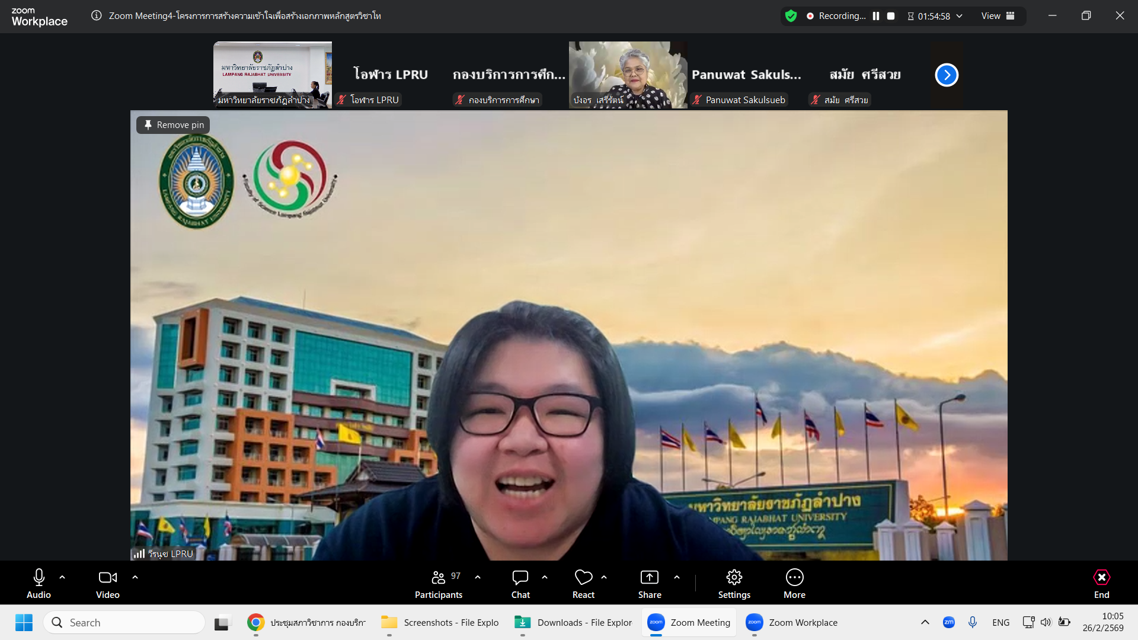Screen dimensions: 1138x640
Task: Pause the meeting recording
Action: pos(876,16)
